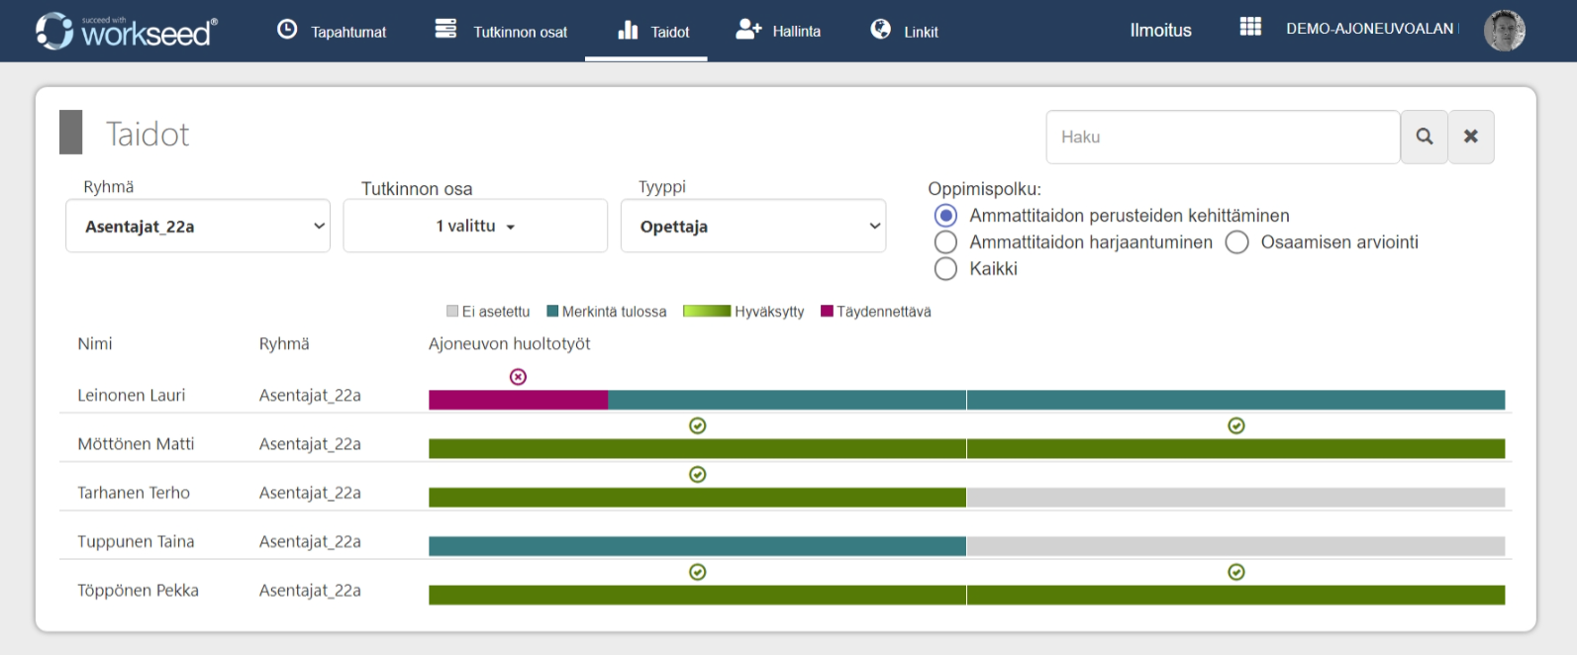Screen dimensions: 1577x655
Task: Open the Tyyppi dropdown set to Opettaja
Action: pyautogui.click(x=752, y=227)
